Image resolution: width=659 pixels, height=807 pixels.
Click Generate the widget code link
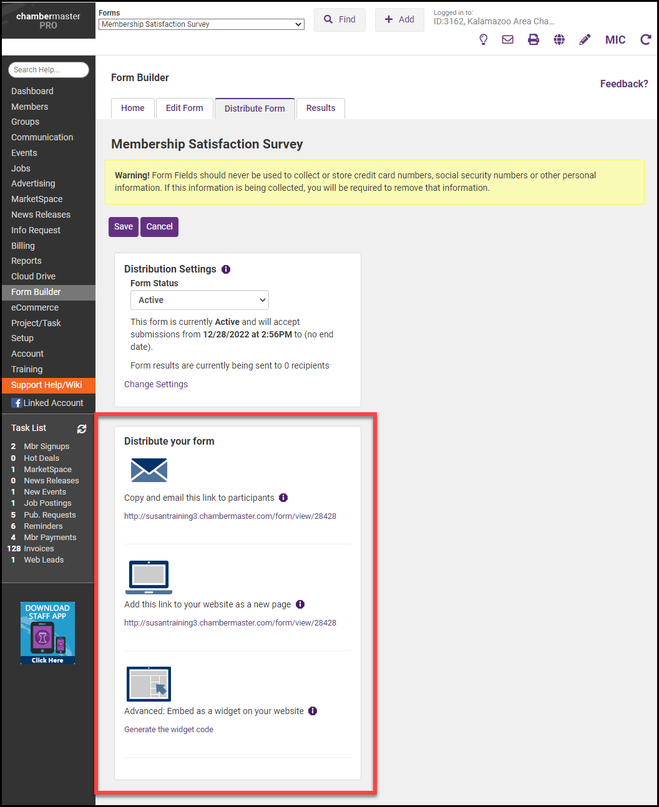click(168, 730)
